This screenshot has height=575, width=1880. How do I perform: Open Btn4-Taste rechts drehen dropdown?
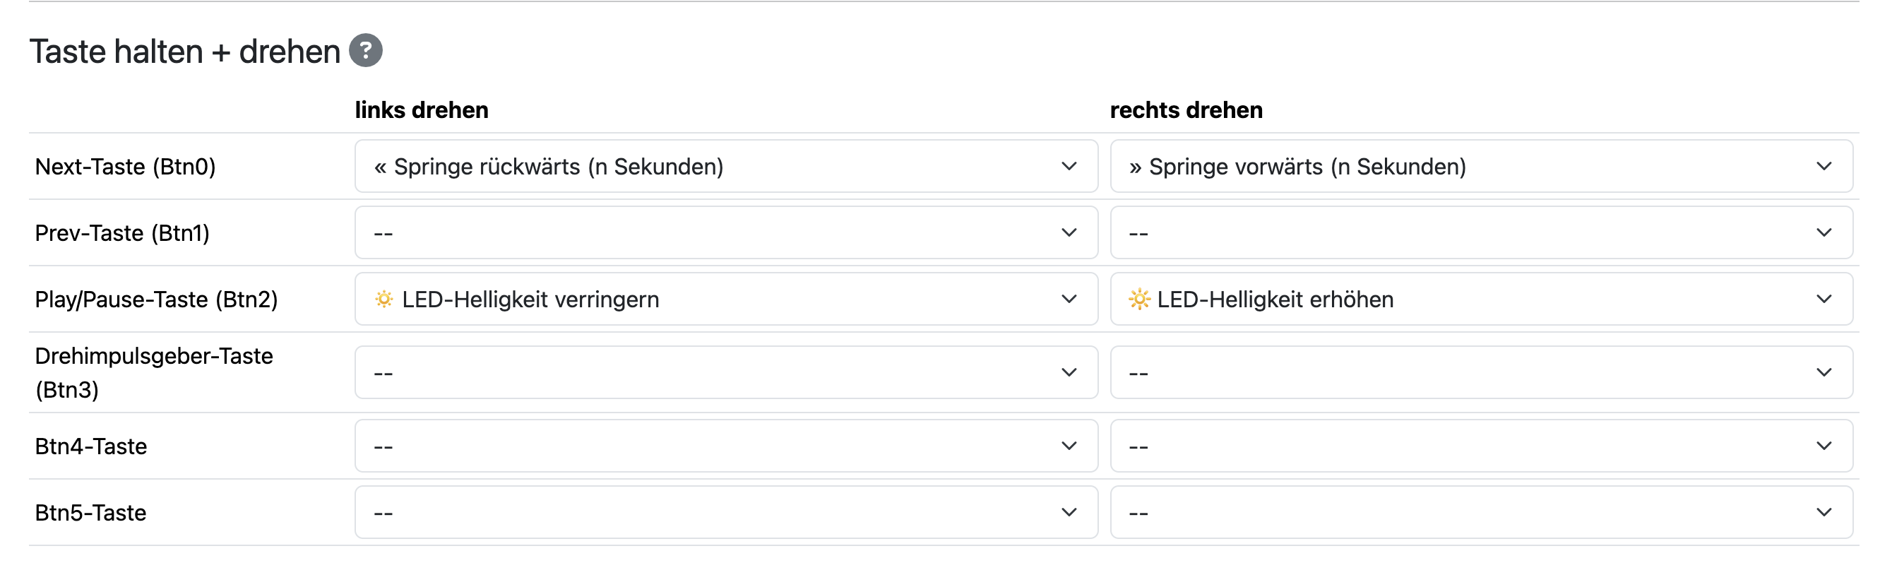click(1482, 446)
